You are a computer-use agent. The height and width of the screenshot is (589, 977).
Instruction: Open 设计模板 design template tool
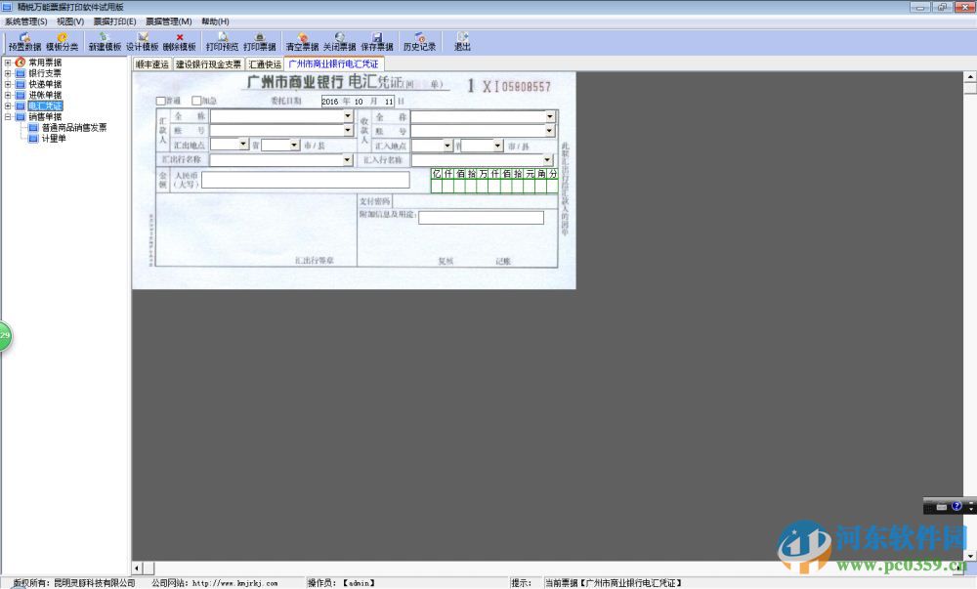point(143,42)
